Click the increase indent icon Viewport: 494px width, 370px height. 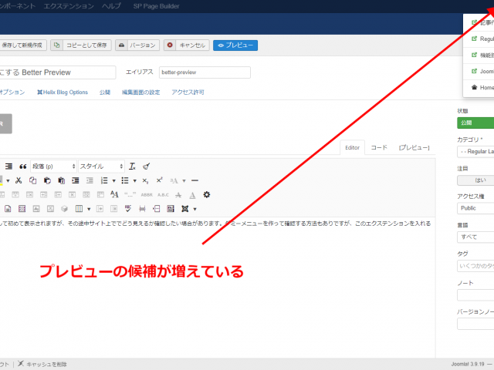(x=76, y=180)
